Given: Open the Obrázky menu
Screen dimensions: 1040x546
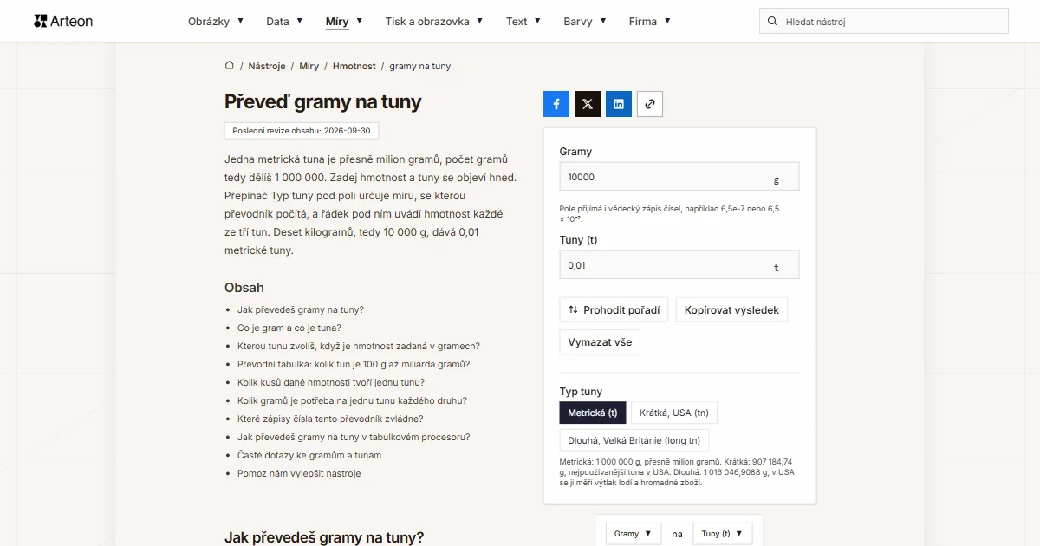Looking at the screenshot, I should tap(216, 22).
